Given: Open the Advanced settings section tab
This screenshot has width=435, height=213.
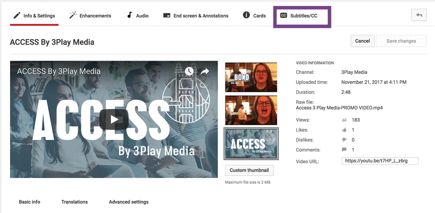Looking at the screenshot, I should 128,202.
